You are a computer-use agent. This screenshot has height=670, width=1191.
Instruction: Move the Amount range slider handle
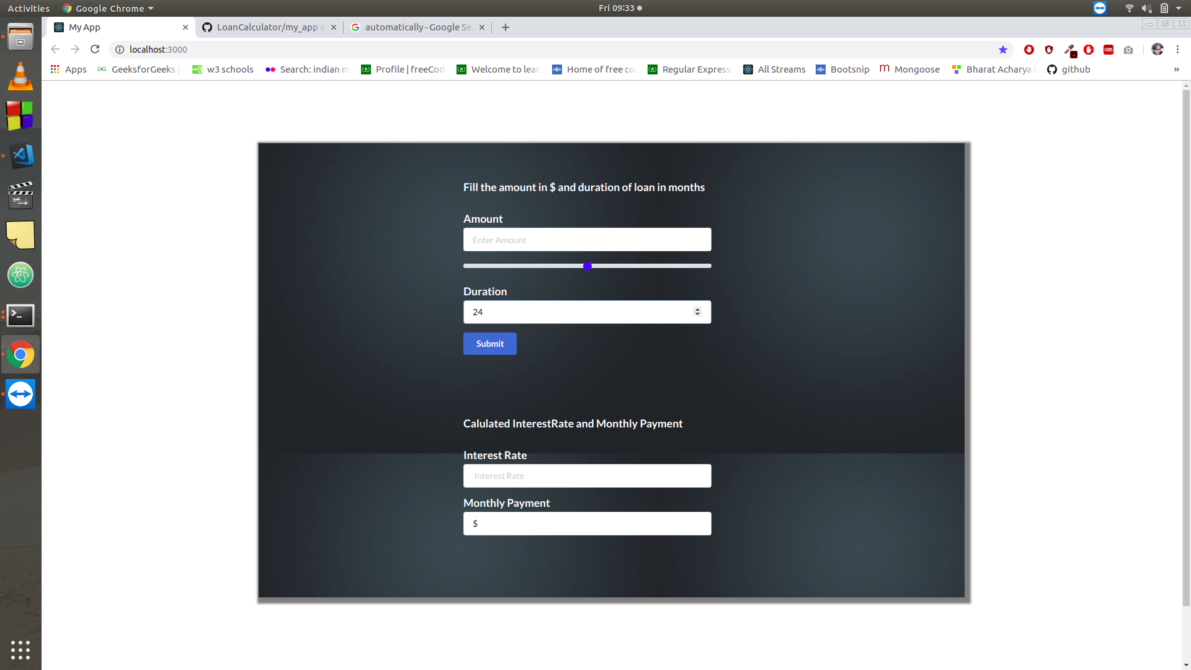(x=587, y=266)
